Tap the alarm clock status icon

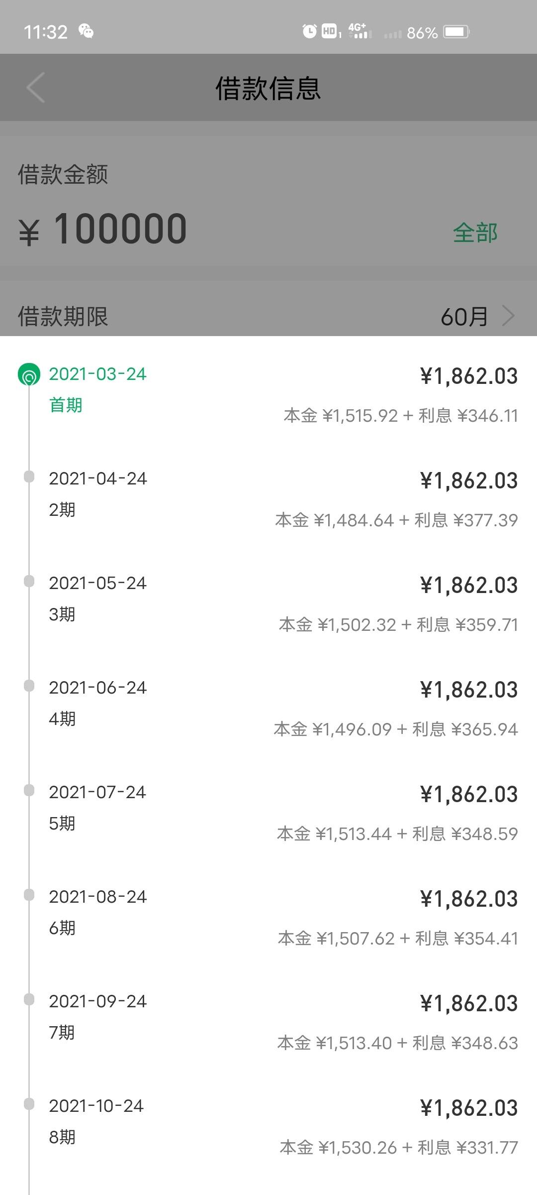[309, 31]
